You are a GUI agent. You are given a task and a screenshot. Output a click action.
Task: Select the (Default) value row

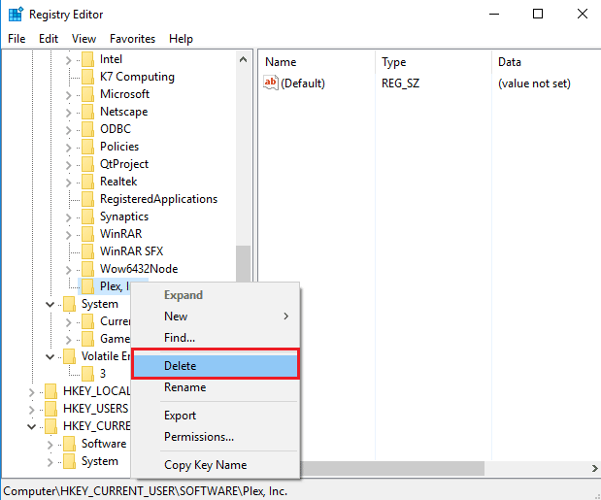coord(430,83)
